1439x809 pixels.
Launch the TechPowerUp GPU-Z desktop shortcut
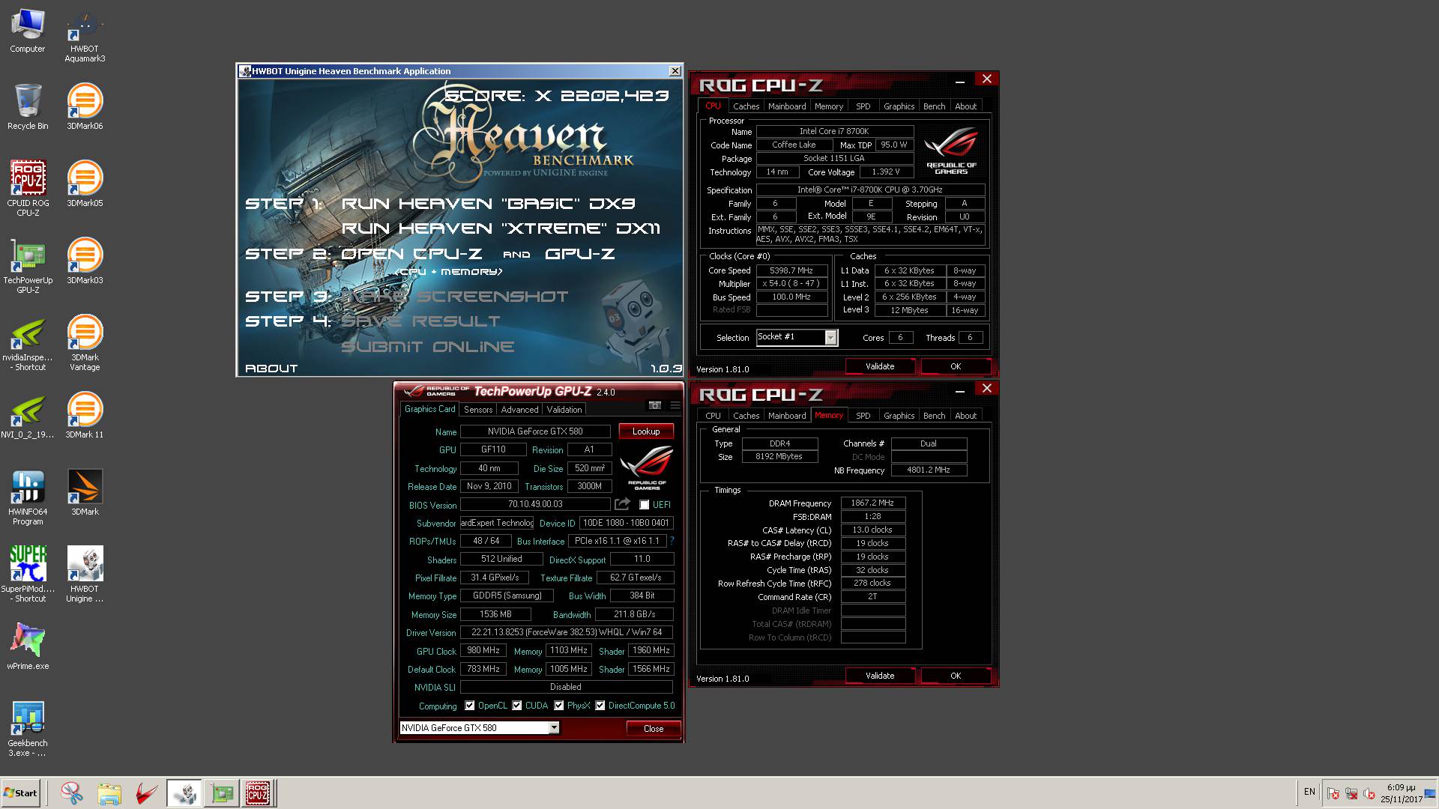tap(28, 265)
